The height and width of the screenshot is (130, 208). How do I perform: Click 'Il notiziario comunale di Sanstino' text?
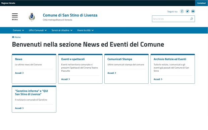tap(31, 100)
